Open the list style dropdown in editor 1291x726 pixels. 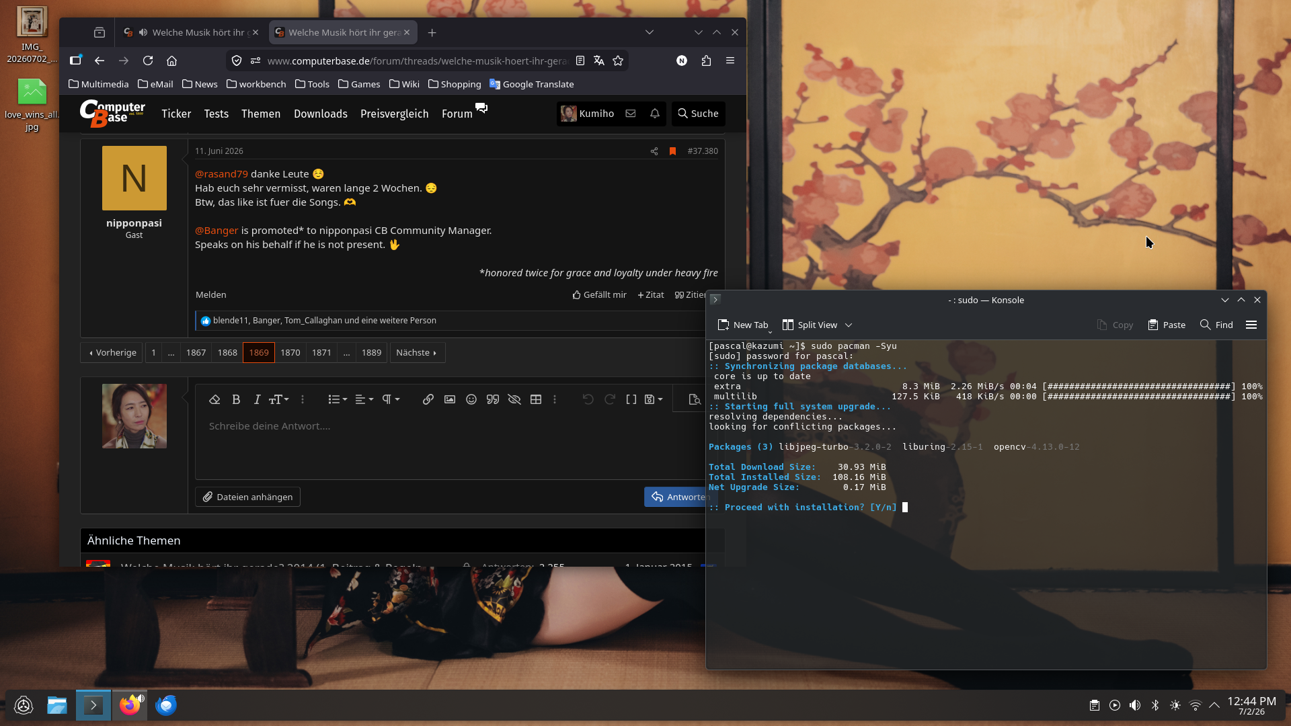(338, 399)
